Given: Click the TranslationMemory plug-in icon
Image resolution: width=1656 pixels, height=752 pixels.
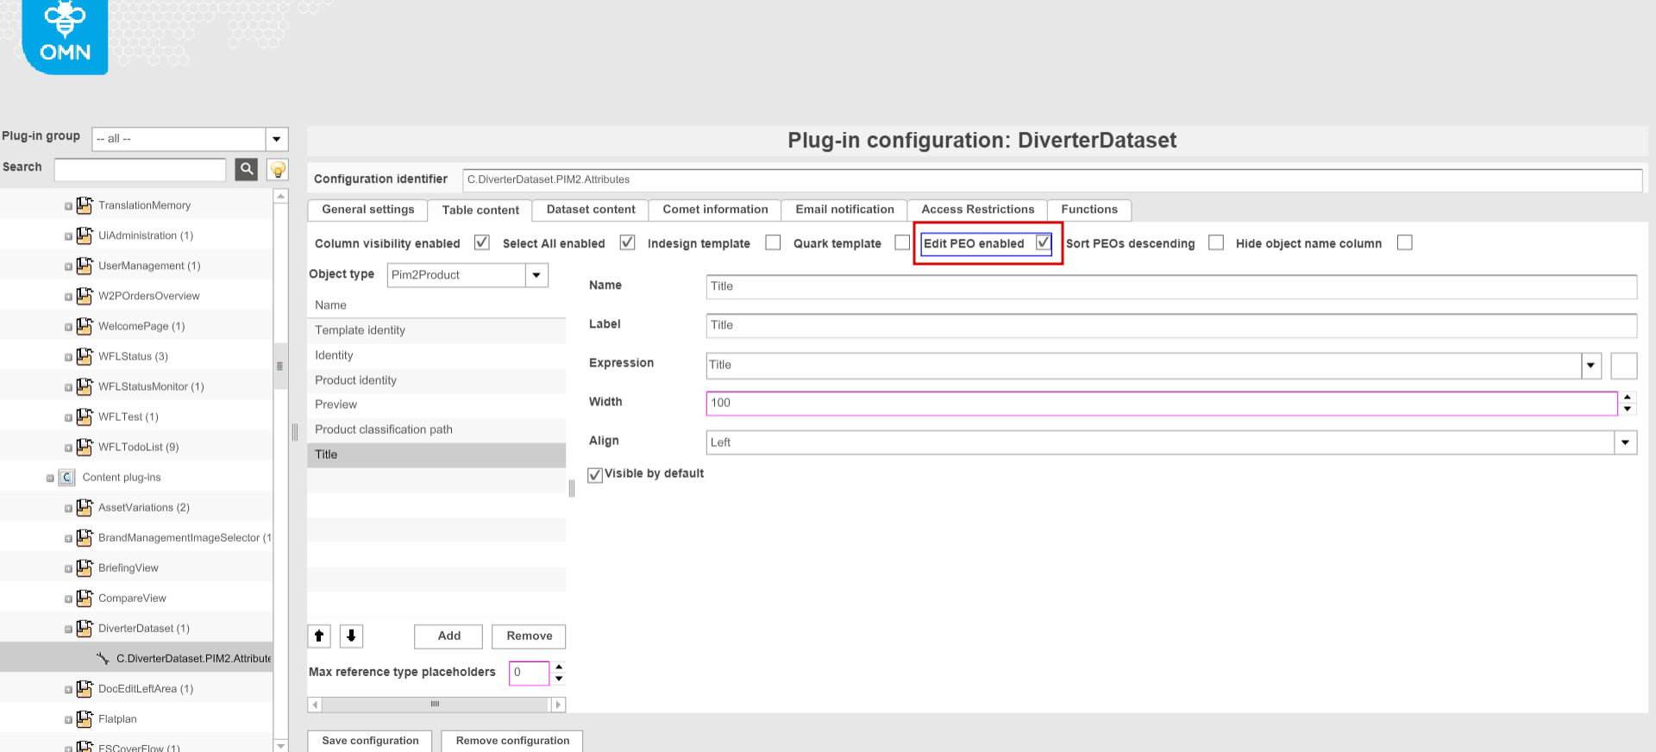Looking at the screenshot, I should [85, 205].
